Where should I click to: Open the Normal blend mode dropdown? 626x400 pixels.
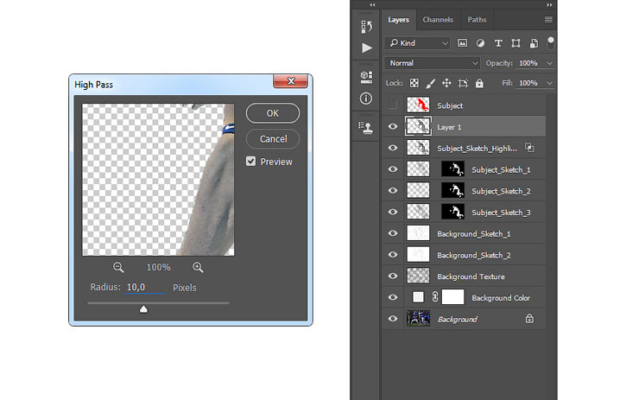point(432,63)
